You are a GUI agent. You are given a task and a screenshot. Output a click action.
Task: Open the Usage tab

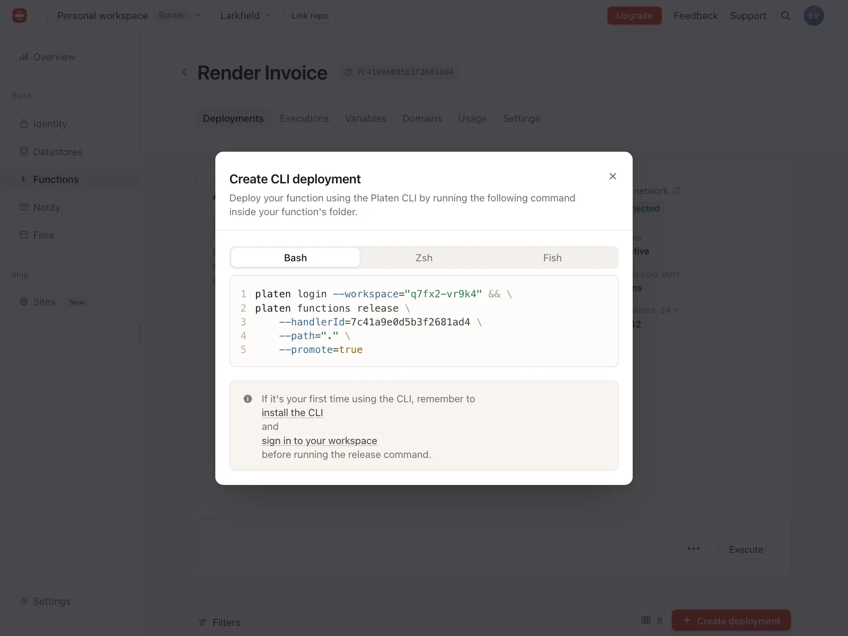(x=472, y=118)
